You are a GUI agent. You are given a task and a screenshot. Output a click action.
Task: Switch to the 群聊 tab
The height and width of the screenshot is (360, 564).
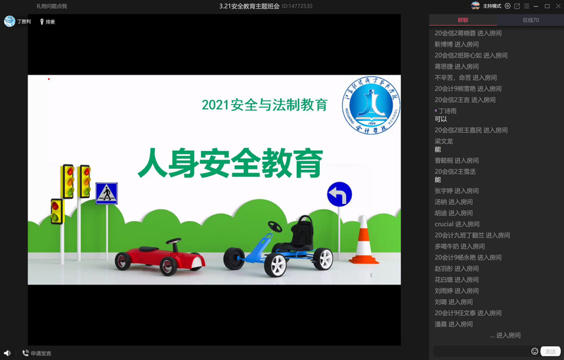click(x=463, y=20)
